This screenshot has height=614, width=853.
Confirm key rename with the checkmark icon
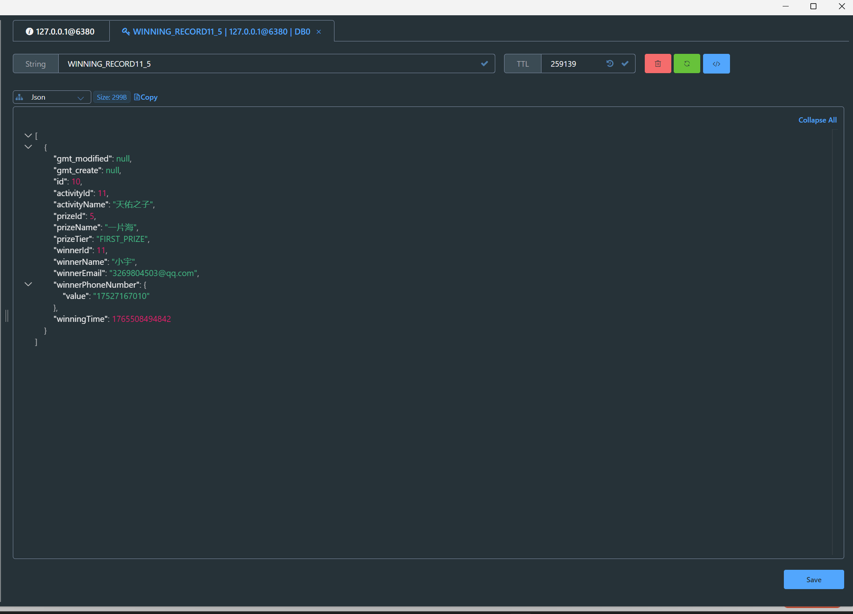pos(484,64)
